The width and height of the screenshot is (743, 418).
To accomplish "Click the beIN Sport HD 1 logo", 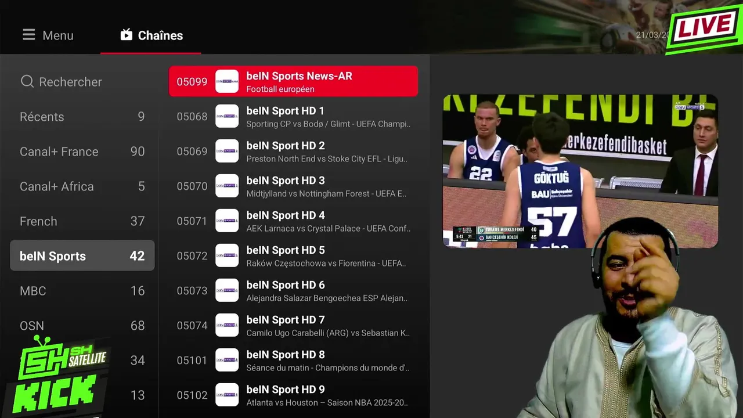I will click(227, 116).
